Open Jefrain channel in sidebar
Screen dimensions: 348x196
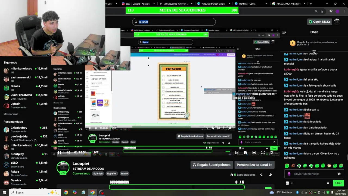click(26, 105)
